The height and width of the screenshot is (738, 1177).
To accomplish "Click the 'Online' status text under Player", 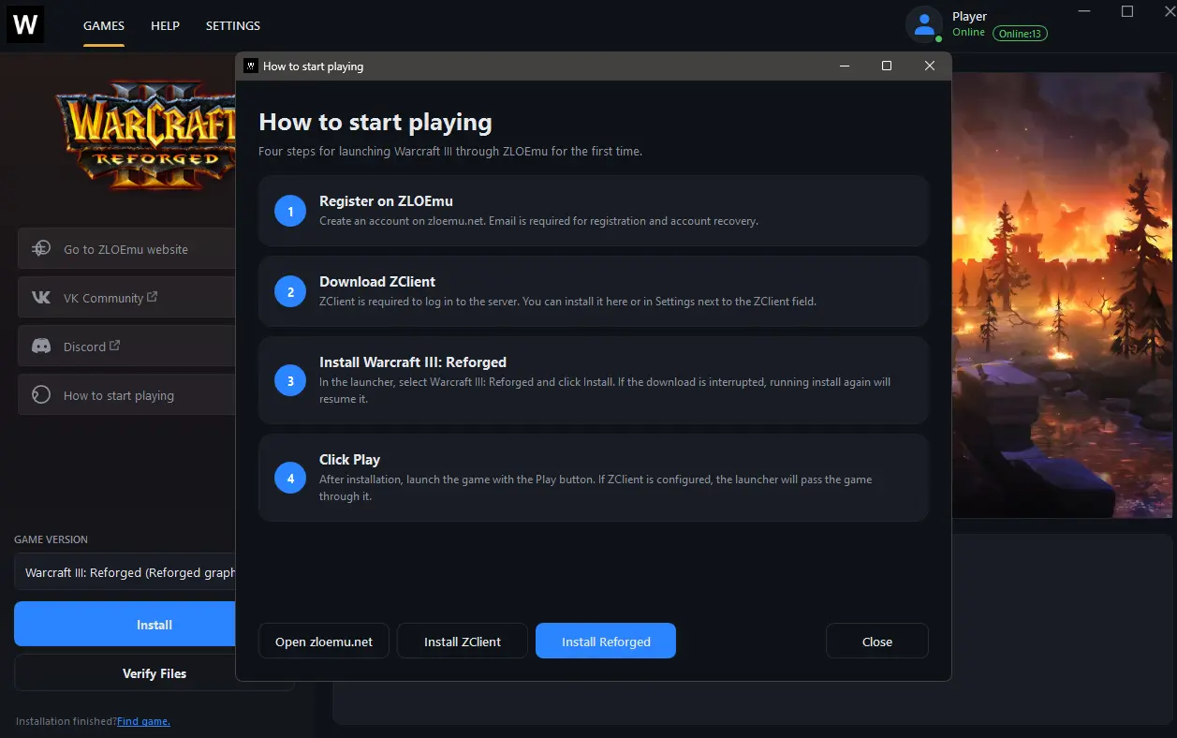I will [968, 33].
